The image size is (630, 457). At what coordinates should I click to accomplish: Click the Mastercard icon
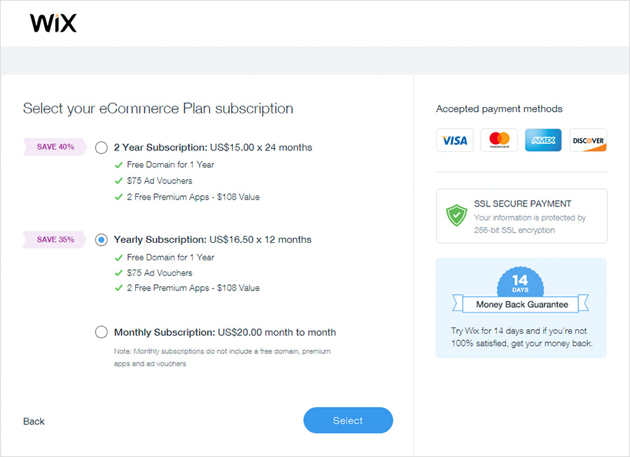[x=499, y=140]
